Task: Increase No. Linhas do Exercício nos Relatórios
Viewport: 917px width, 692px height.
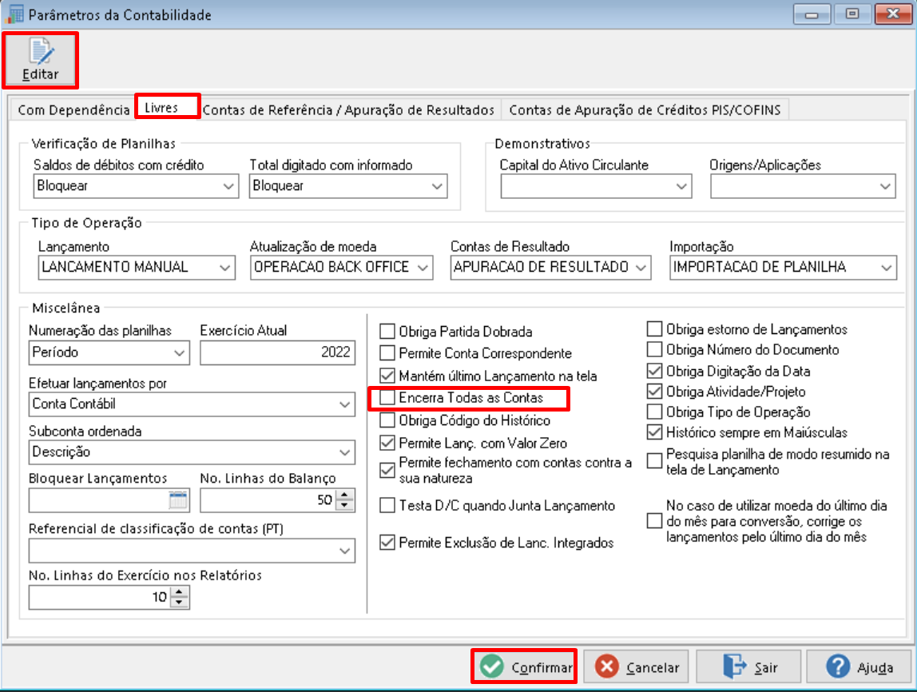Action: pyautogui.click(x=181, y=592)
